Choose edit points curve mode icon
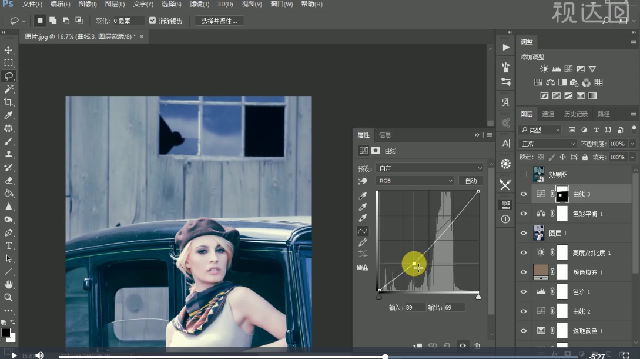The width and height of the screenshot is (640, 359). (x=363, y=231)
